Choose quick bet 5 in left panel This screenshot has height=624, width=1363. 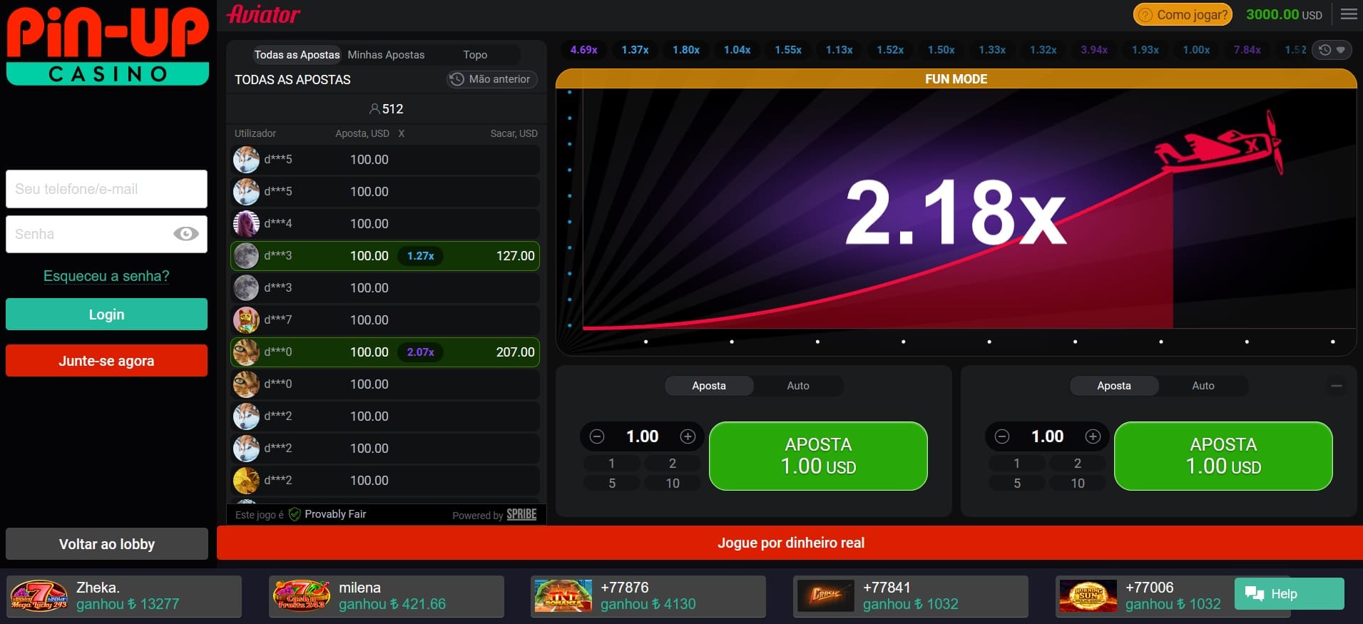tap(612, 484)
